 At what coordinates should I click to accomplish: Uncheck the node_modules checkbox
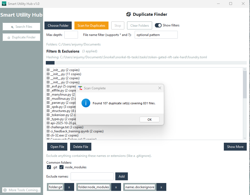click(61, 167)
